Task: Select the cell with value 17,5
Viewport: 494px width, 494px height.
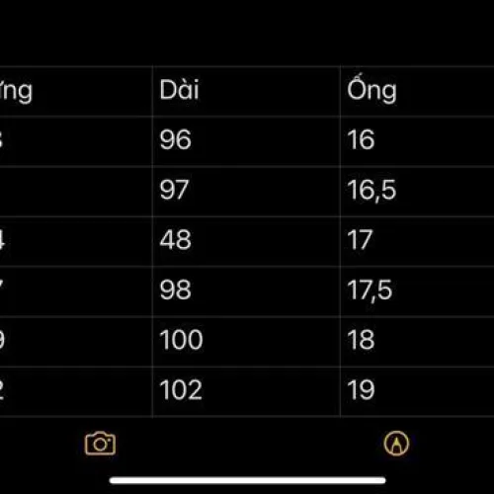Action: pyautogui.click(x=417, y=291)
